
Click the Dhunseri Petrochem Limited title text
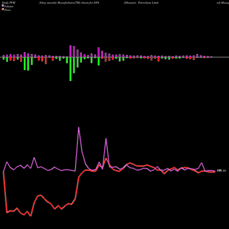[141, 3]
